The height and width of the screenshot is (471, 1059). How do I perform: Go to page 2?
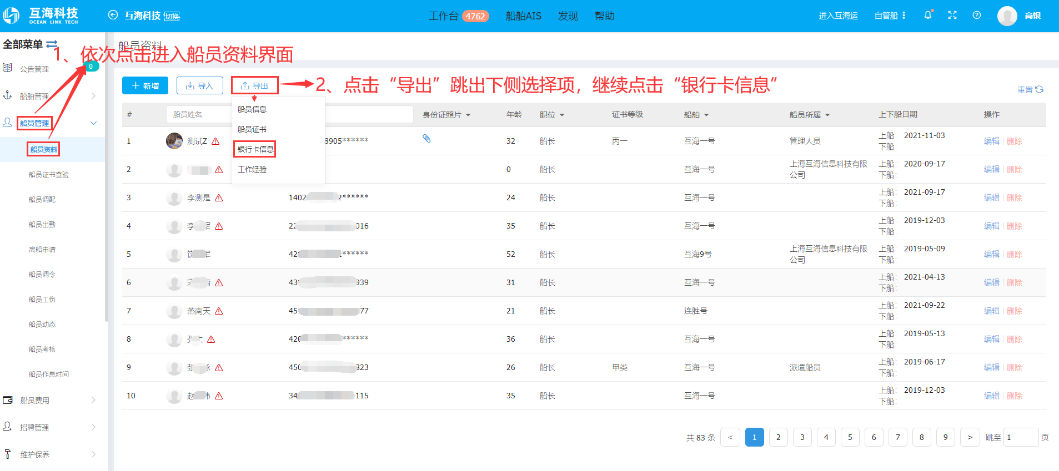(778, 437)
